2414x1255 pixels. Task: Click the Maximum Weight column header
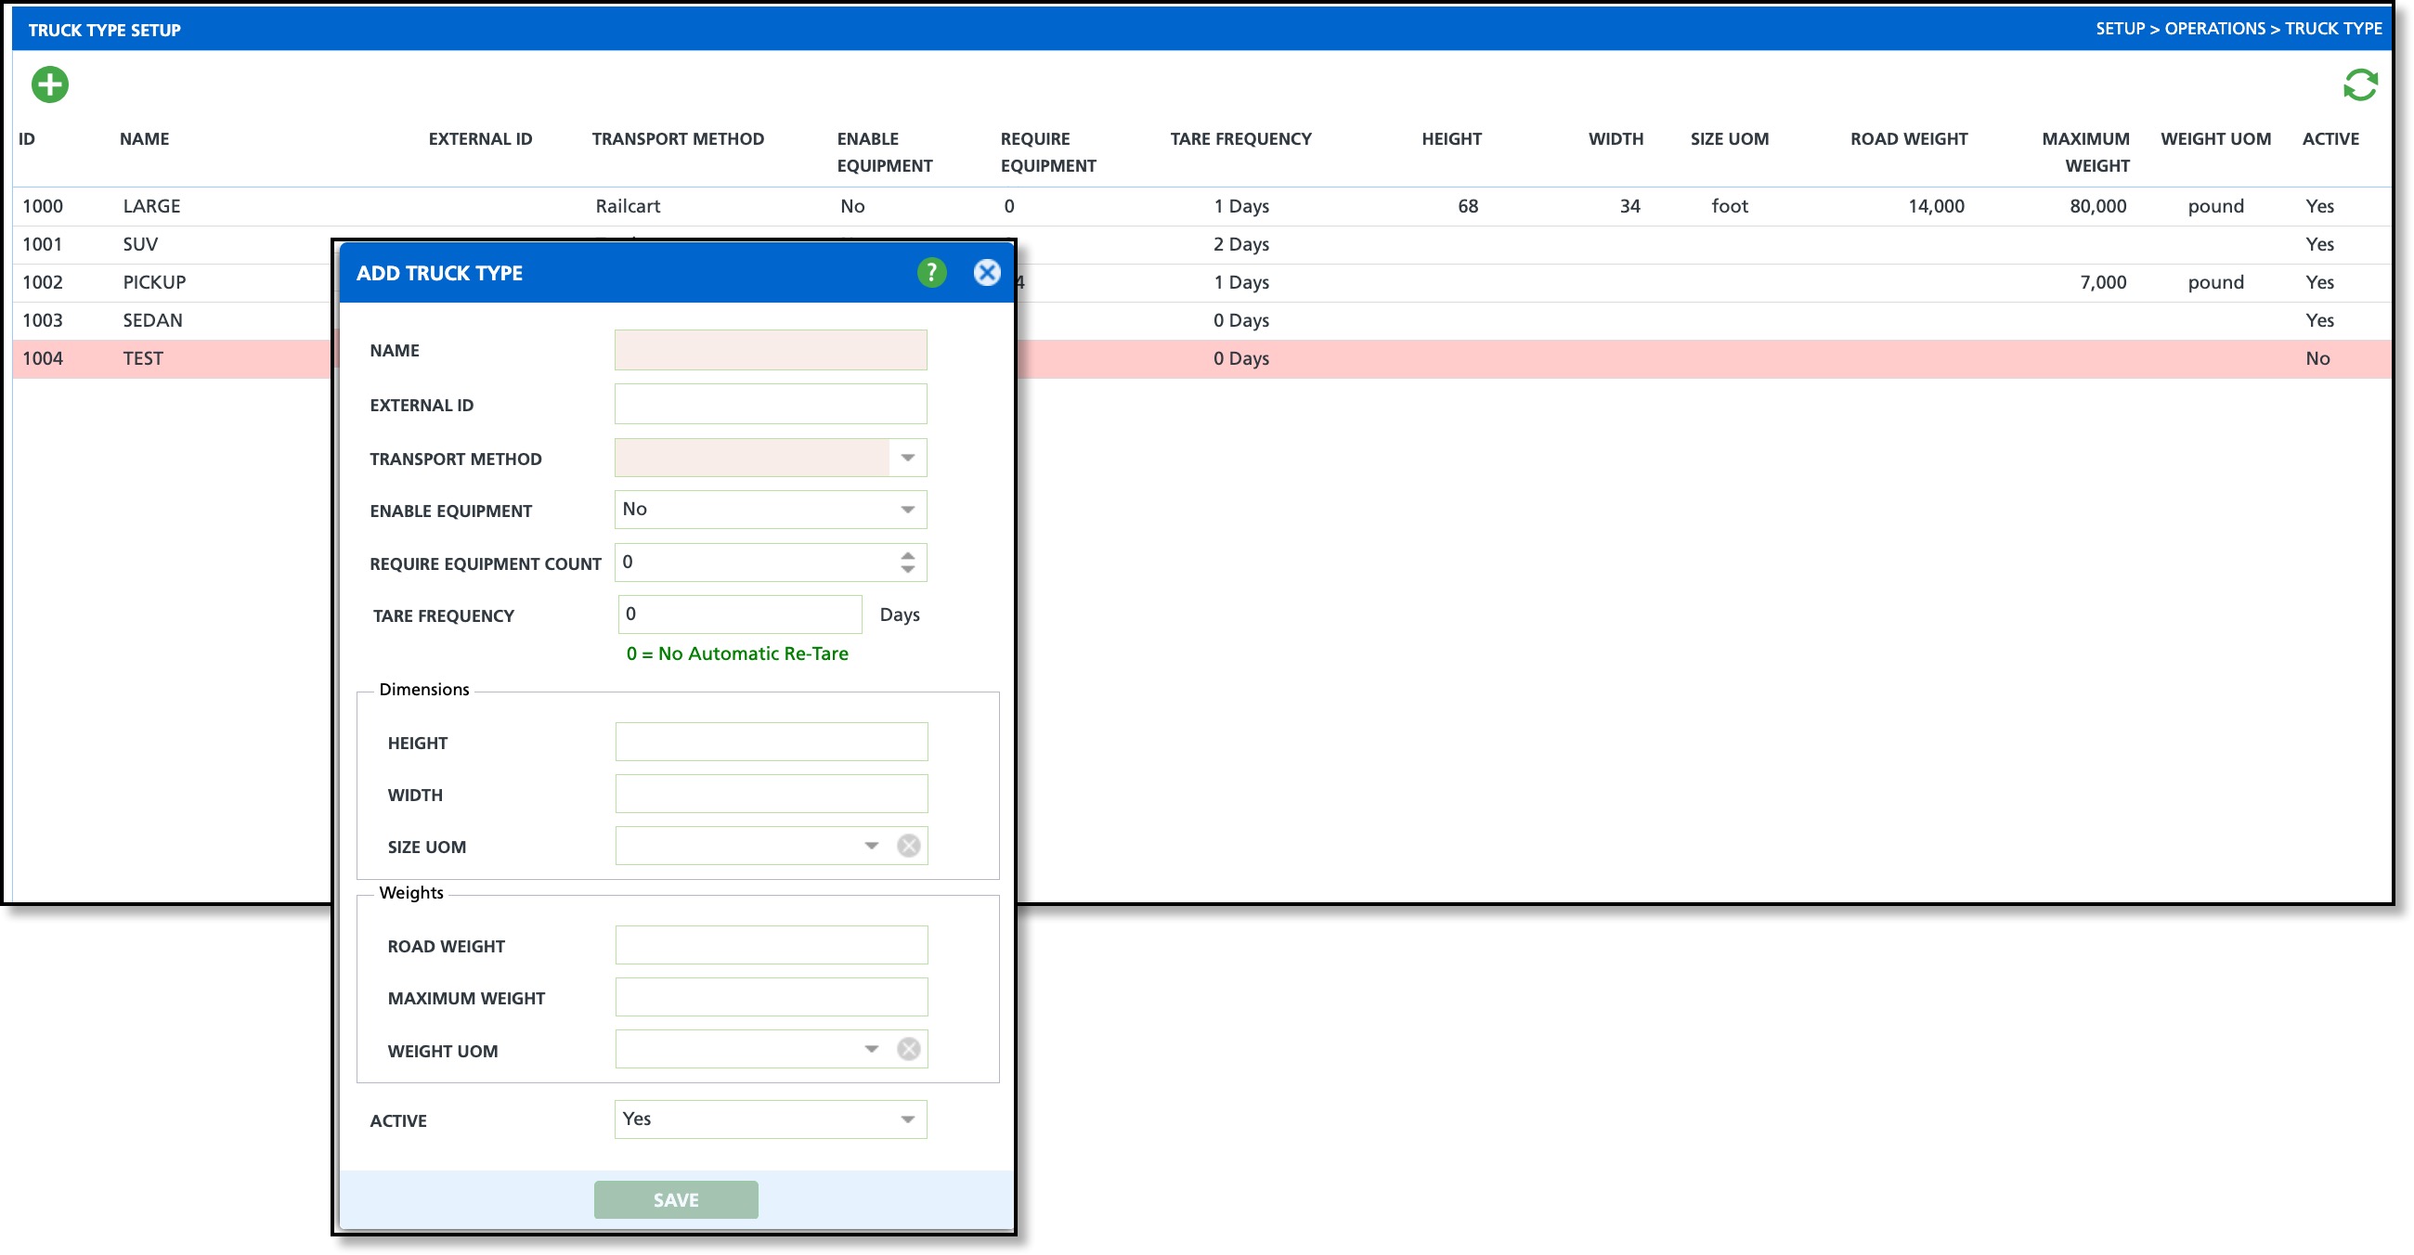pyautogui.click(x=2085, y=151)
